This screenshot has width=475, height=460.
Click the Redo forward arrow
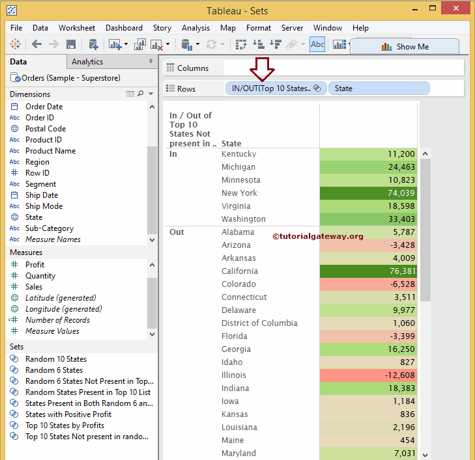pos(53,44)
